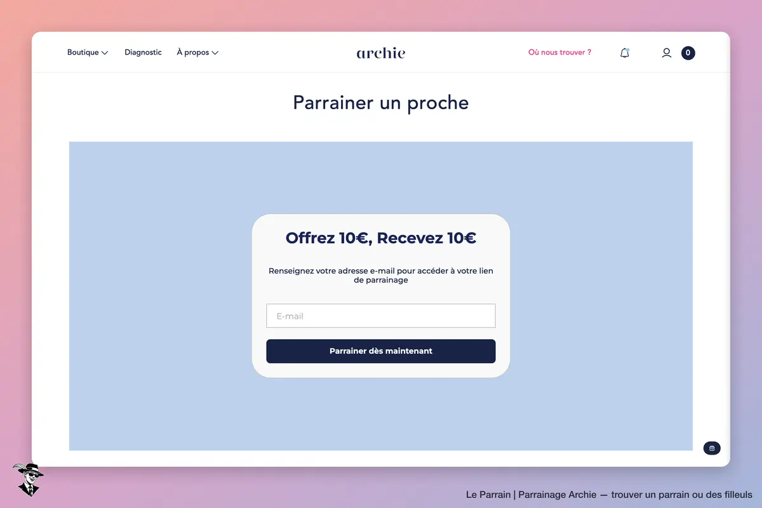The width and height of the screenshot is (762, 508).
Task: Open the notifications bell icon
Action: (x=625, y=53)
